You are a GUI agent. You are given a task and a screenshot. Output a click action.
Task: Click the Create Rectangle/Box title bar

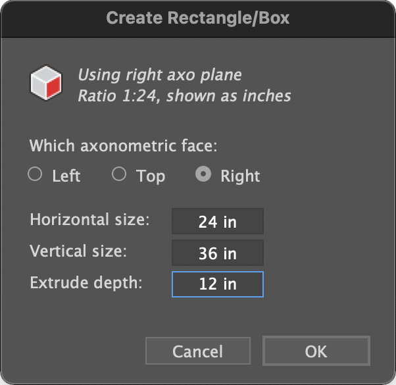(198, 18)
